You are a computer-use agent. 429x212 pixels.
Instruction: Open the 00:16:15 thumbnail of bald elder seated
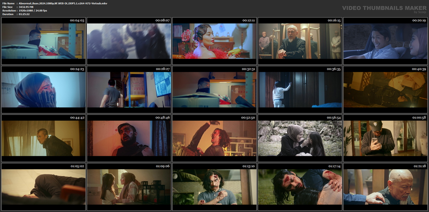300,41
